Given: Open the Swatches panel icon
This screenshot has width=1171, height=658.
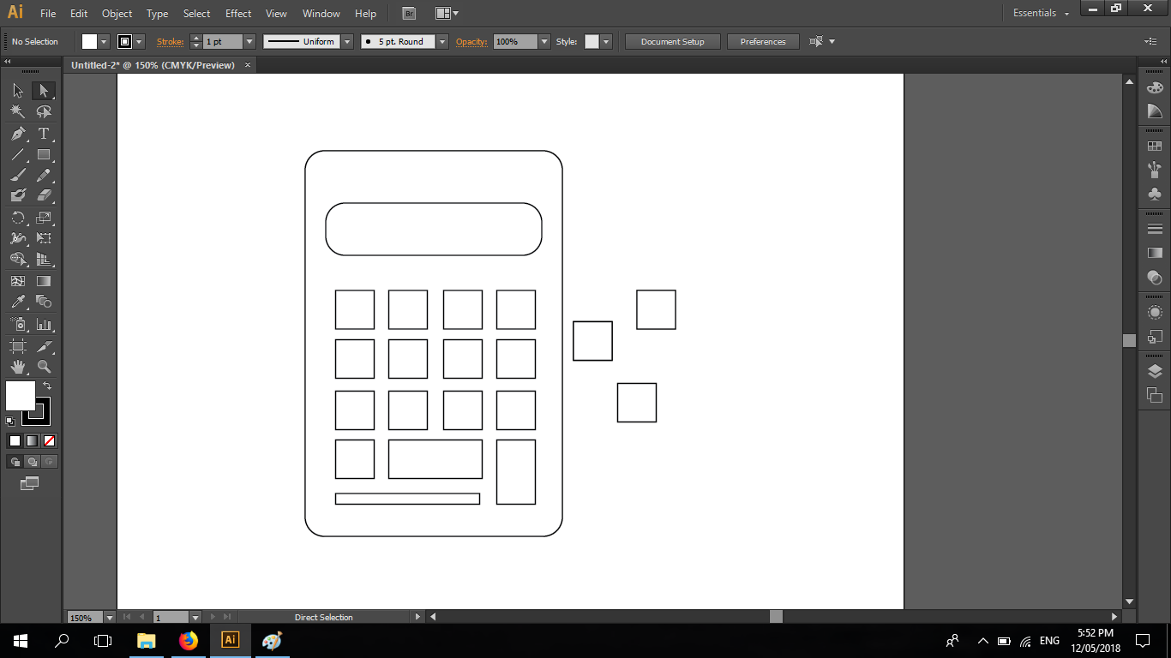Looking at the screenshot, I should [x=1155, y=147].
